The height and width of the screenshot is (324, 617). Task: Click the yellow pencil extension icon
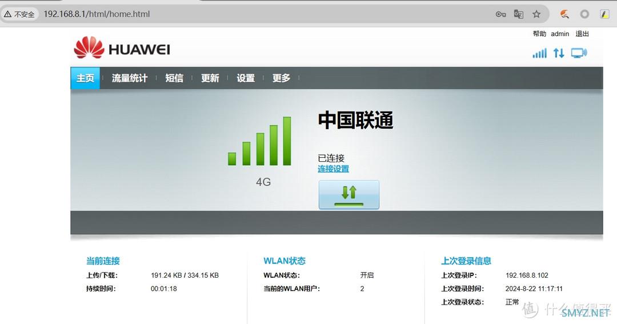point(604,14)
